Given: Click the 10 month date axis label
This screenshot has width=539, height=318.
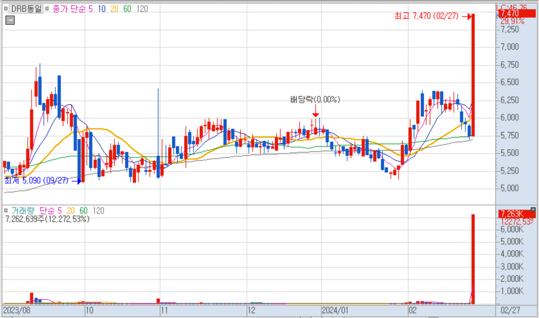Looking at the screenshot, I should tap(90, 310).
